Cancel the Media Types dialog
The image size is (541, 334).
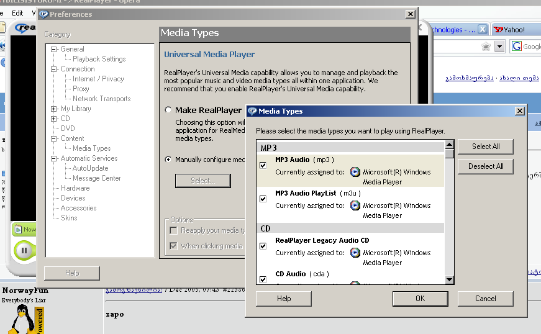[486, 299]
